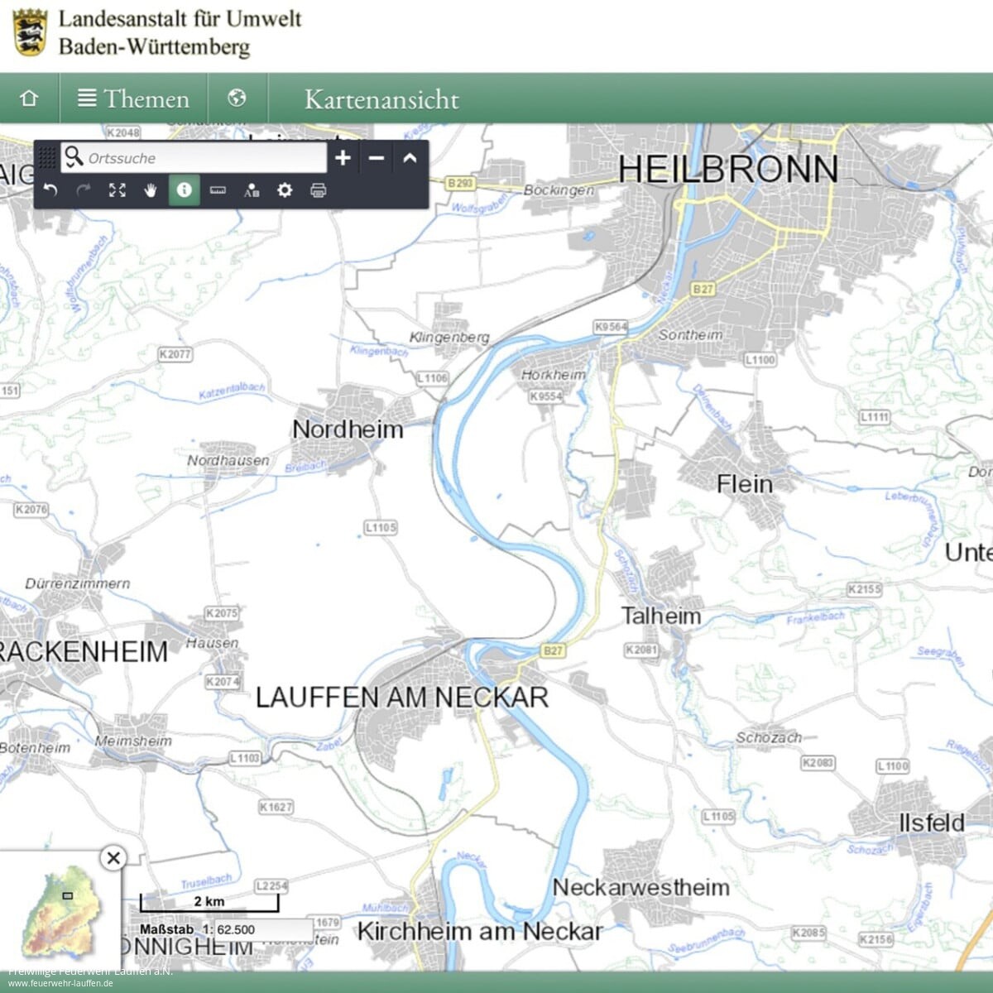Close the overview map panel
Screen dimensions: 993x993
[x=113, y=858]
